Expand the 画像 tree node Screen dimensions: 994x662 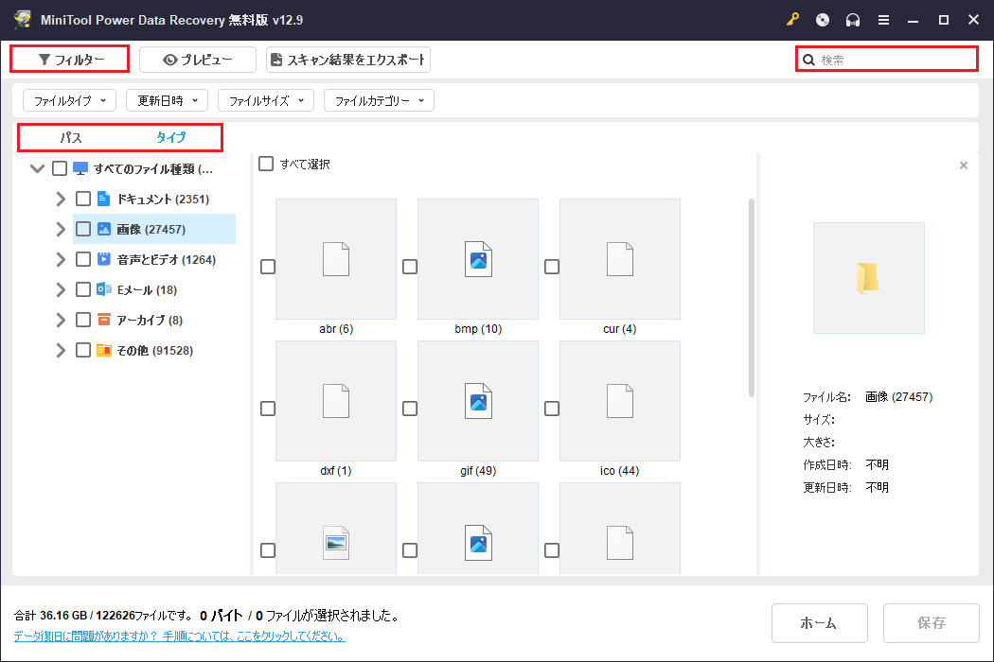61,229
